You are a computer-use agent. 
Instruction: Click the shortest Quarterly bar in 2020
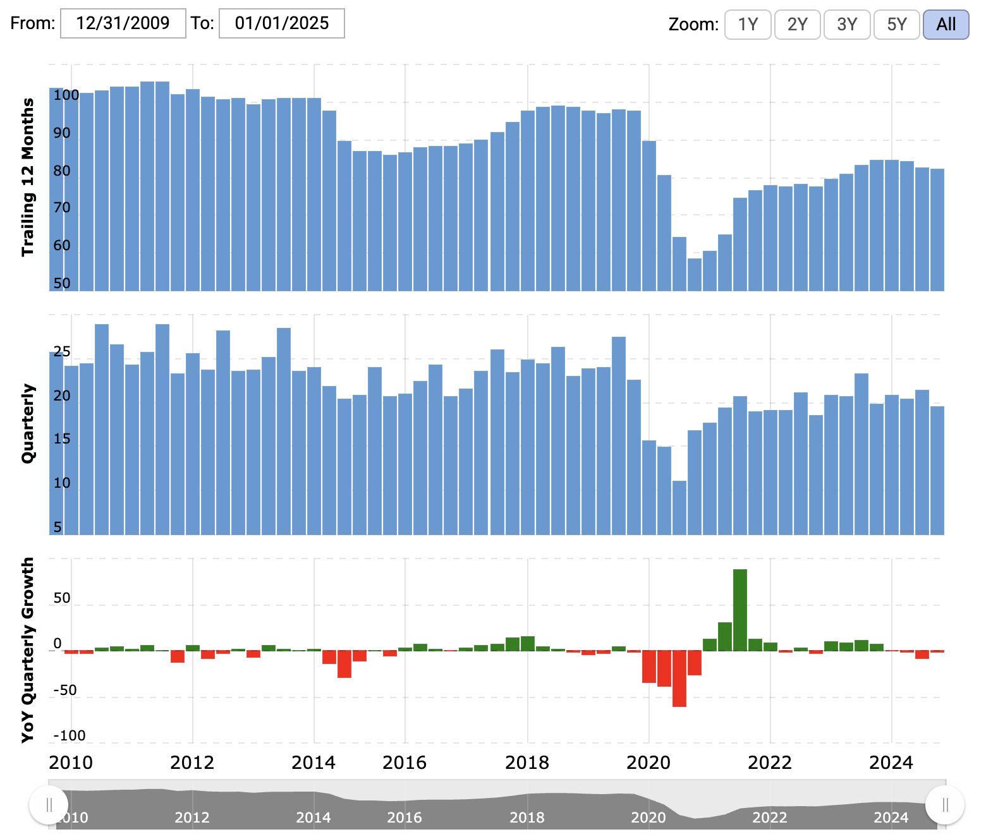point(679,508)
